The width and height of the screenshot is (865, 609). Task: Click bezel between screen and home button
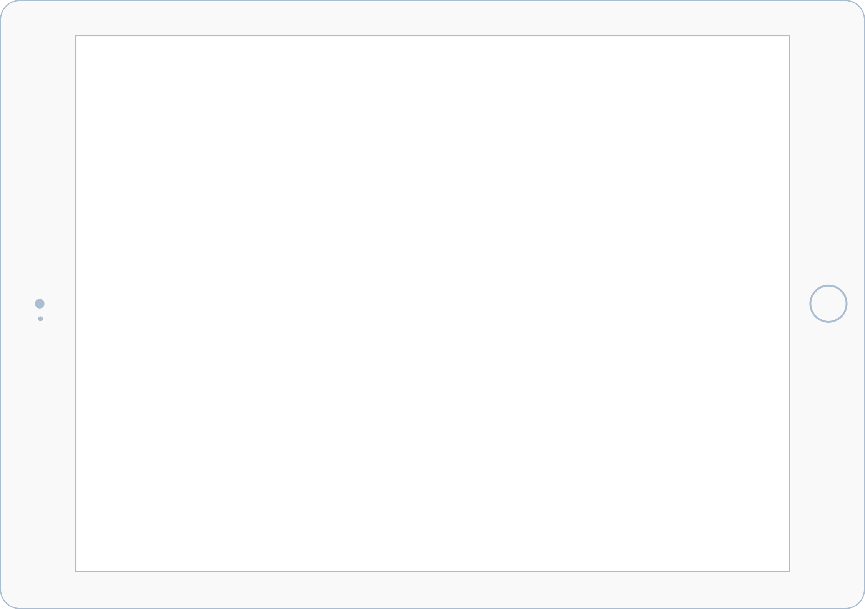click(800, 304)
